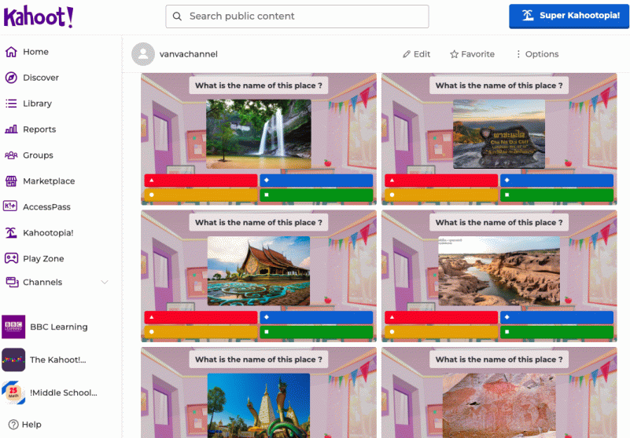Click the Kahoot! logo
Screen dimensions: 630x438
[39, 16]
